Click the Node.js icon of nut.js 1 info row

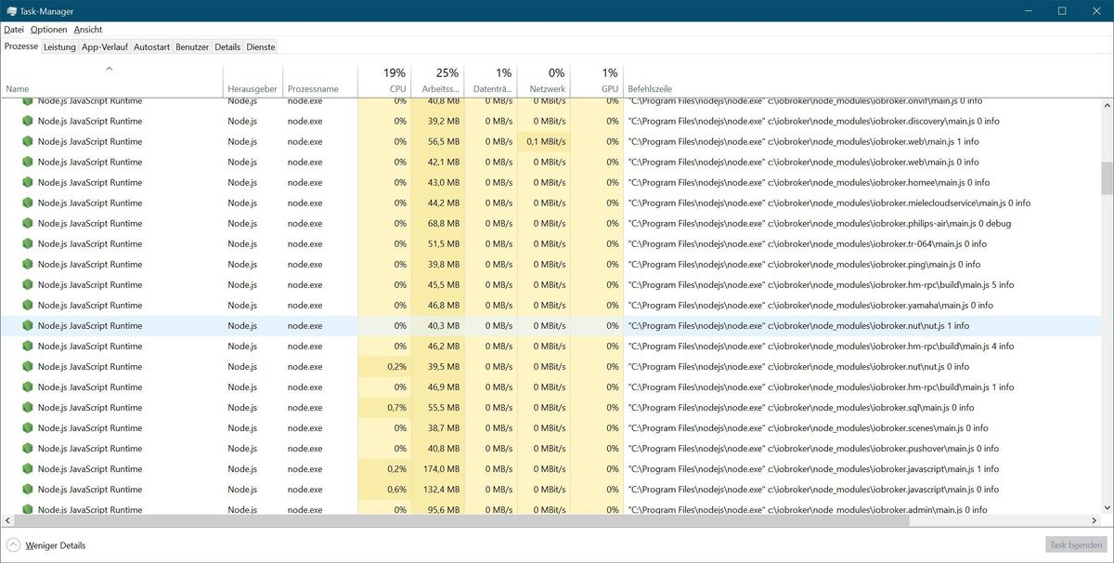click(28, 325)
